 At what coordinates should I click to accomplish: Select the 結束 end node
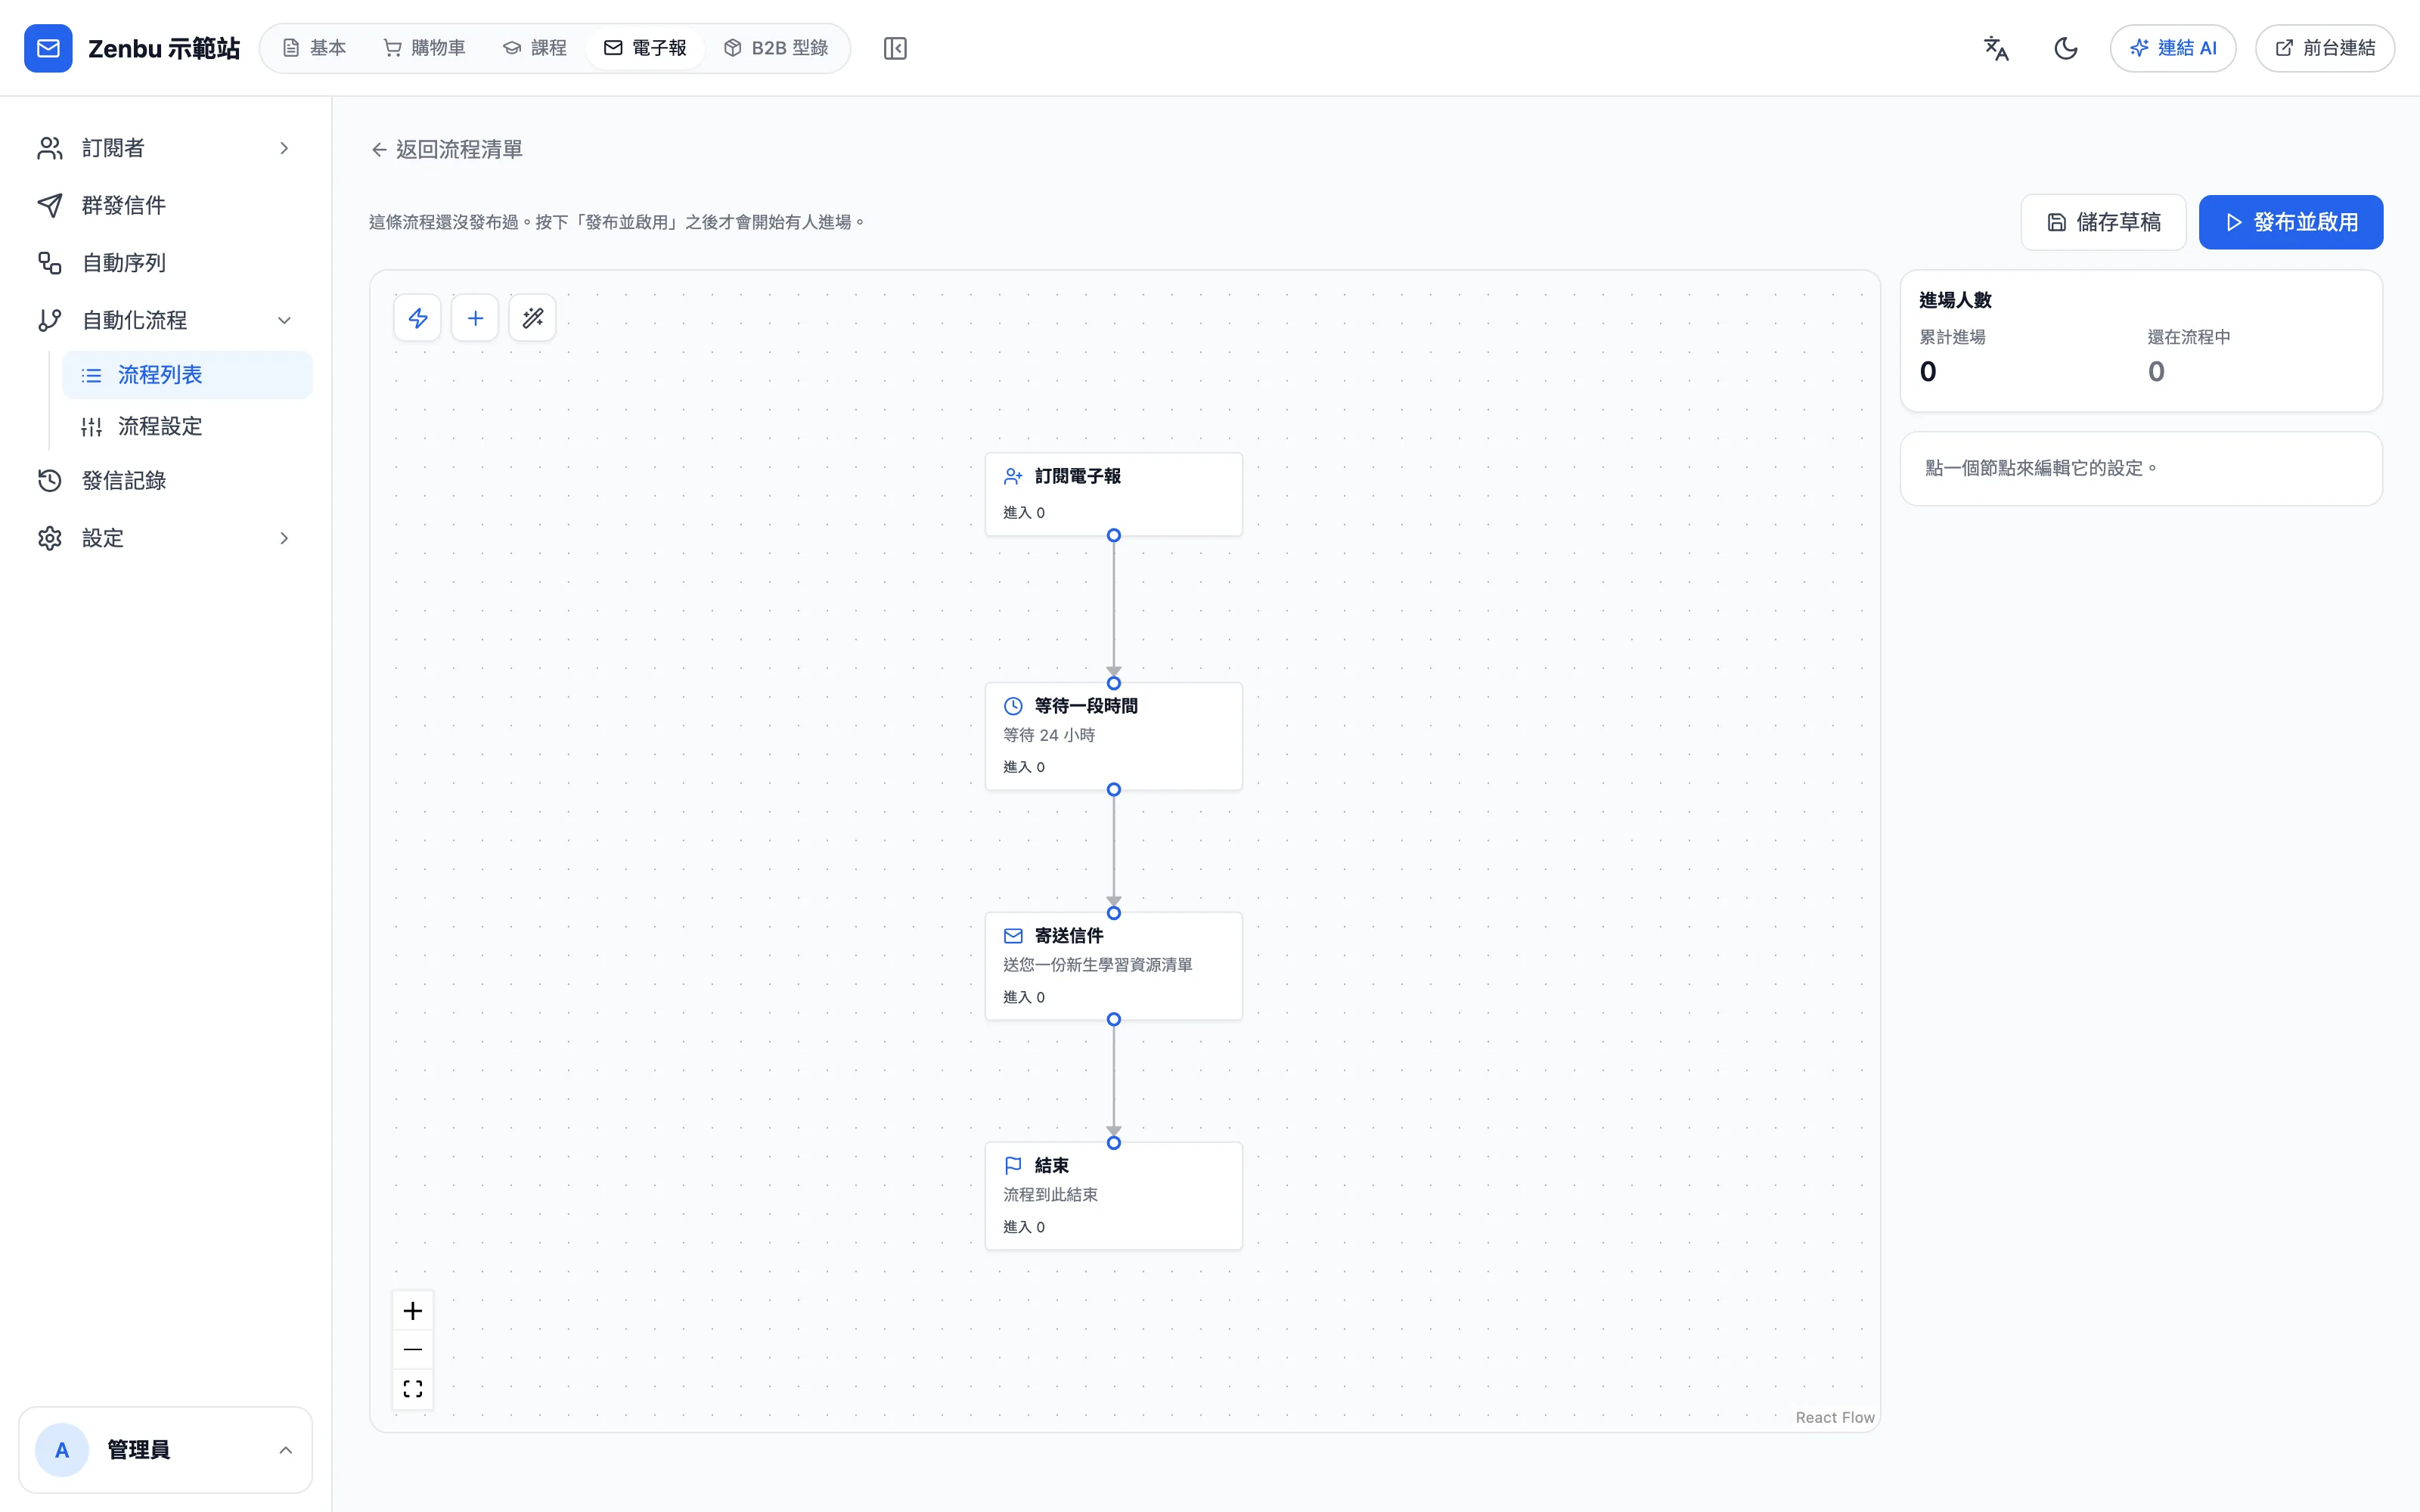click(1113, 1196)
